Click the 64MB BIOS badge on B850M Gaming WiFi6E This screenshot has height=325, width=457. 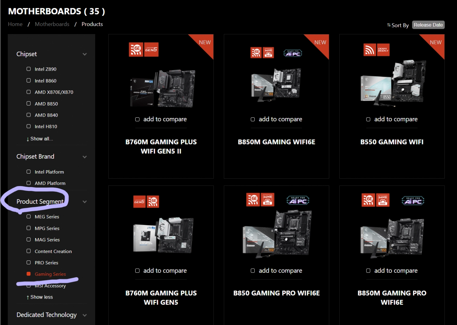[268, 53]
